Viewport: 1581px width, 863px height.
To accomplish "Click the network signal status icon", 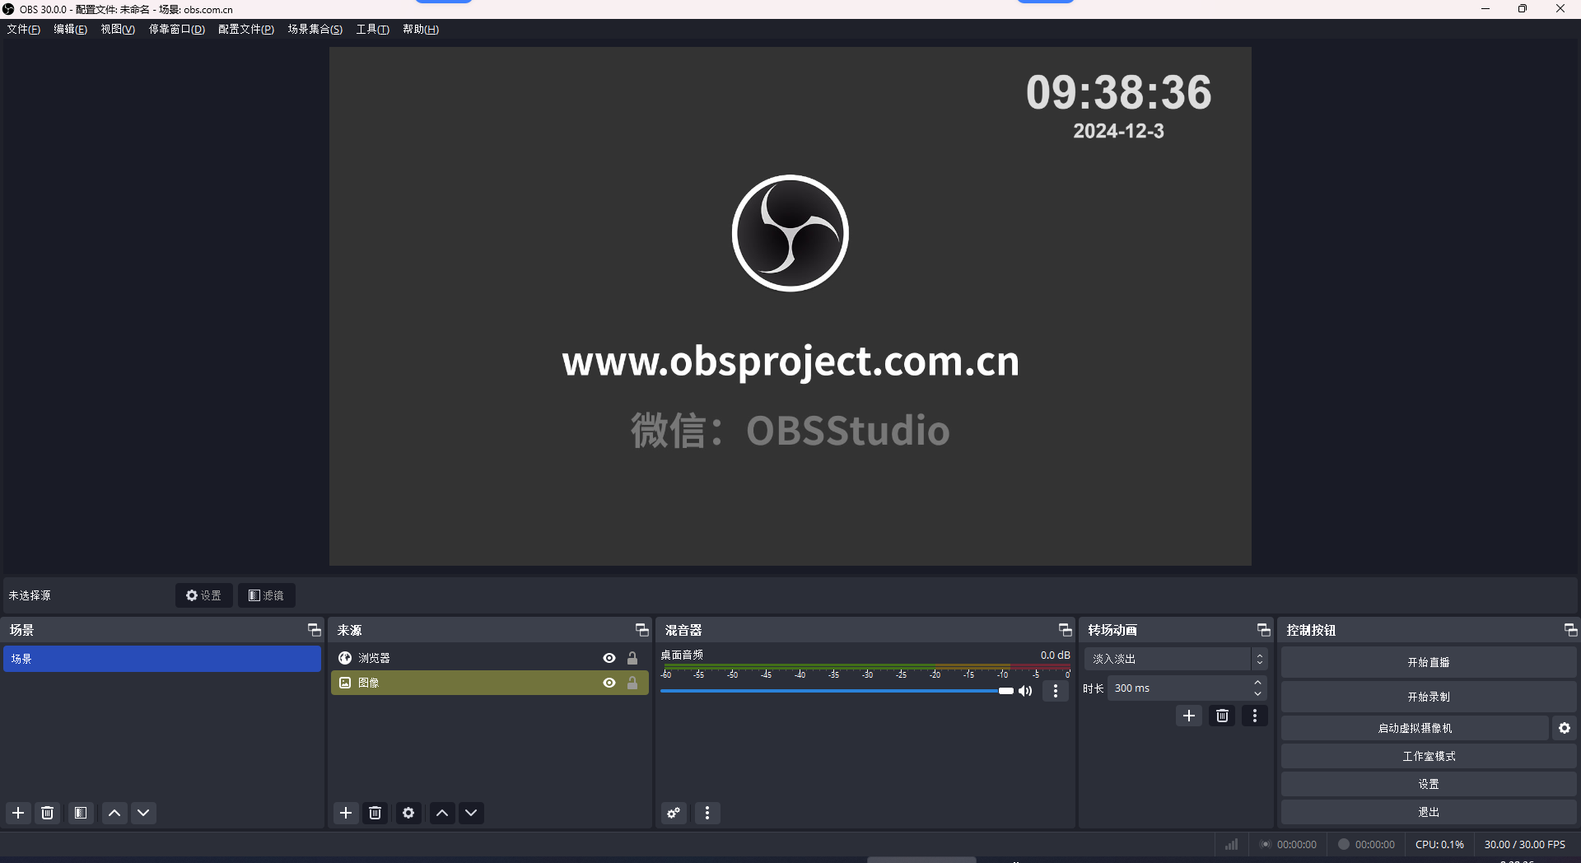I will click(x=1231, y=844).
